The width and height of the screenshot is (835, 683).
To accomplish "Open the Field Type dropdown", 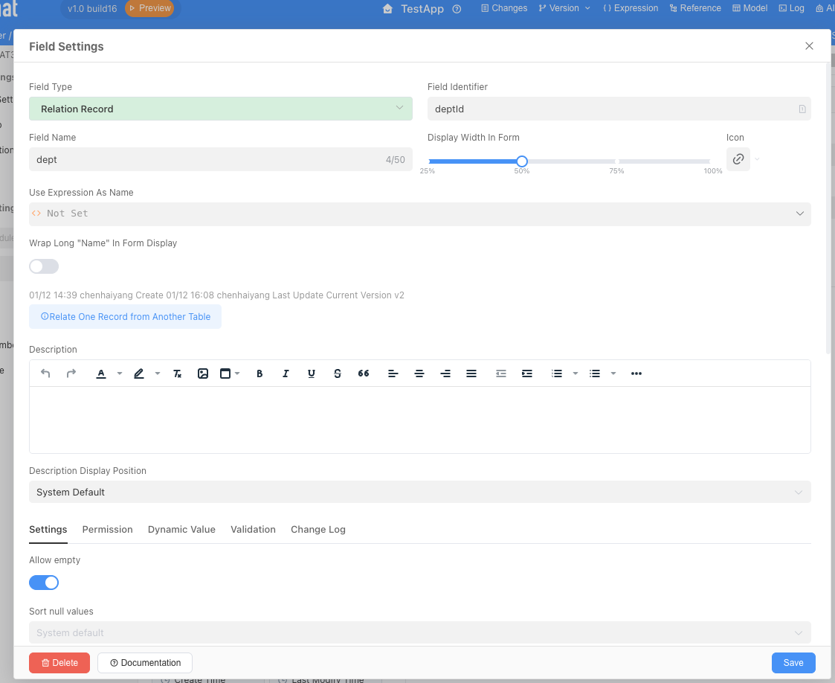I will coord(220,109).
